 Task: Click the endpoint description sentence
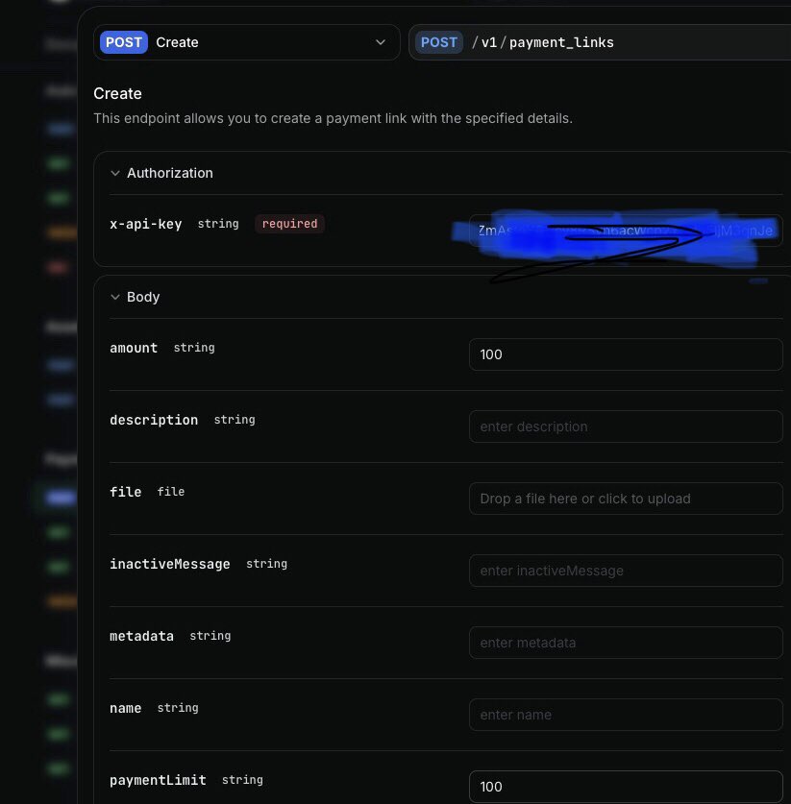[333, 118]
